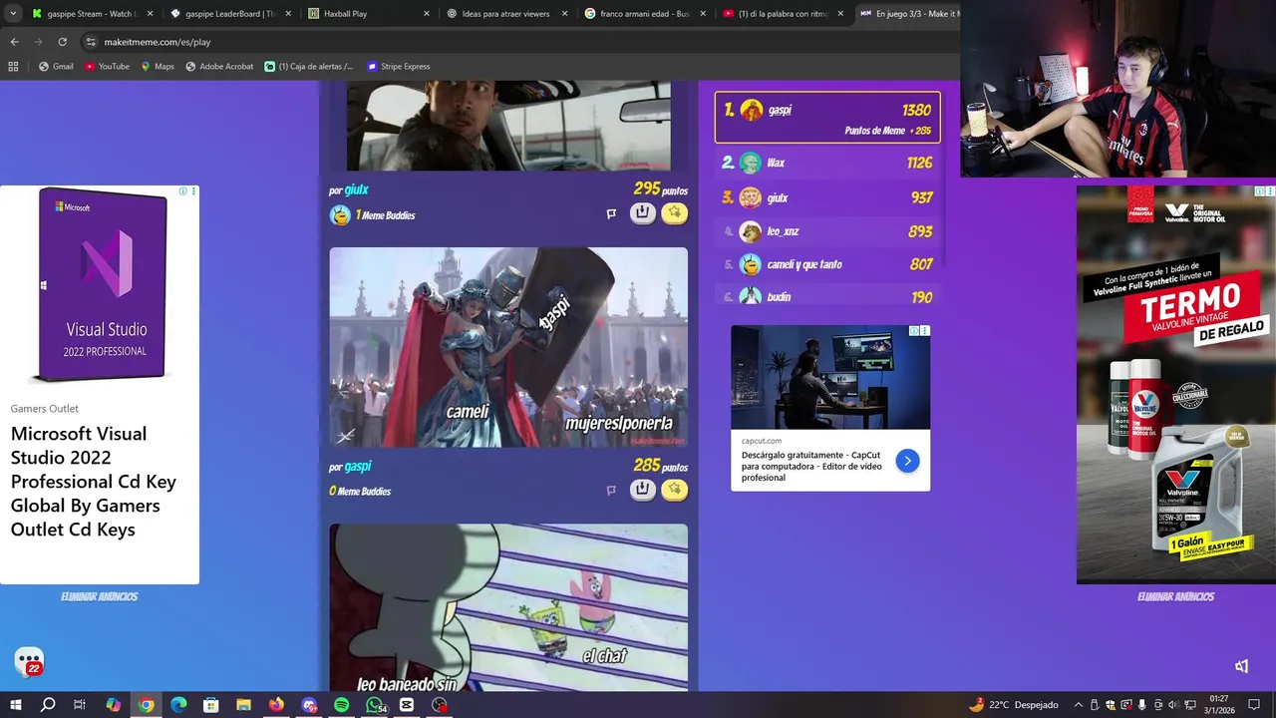The height and width of the screenshot is (718, 1276).
Task: Report gaspi's meme with the flag icon
Action: pos(611,490)
